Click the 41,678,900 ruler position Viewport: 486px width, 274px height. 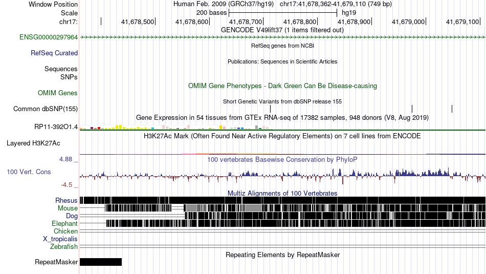tap(355, 22)
